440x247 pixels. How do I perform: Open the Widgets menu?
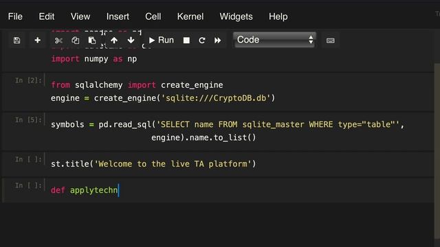point(236,16)
